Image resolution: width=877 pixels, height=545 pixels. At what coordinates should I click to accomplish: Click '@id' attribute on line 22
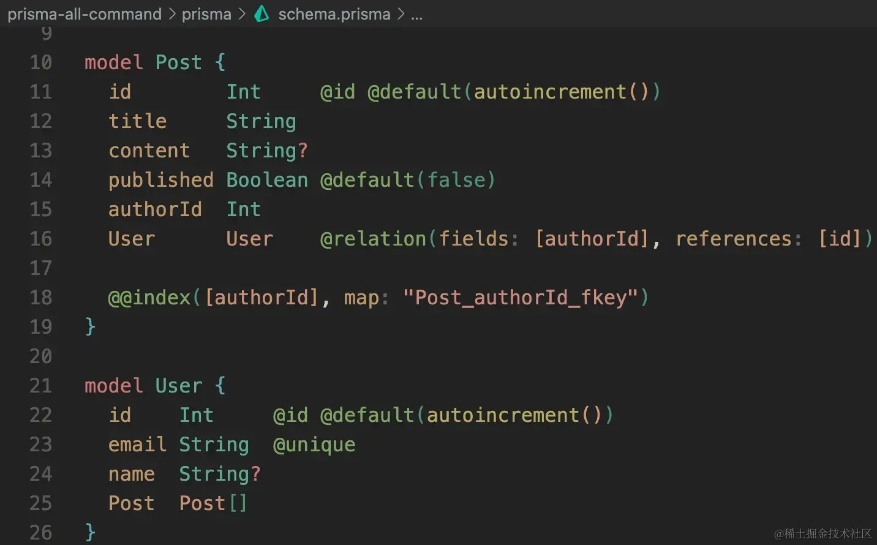click(290, 415)
